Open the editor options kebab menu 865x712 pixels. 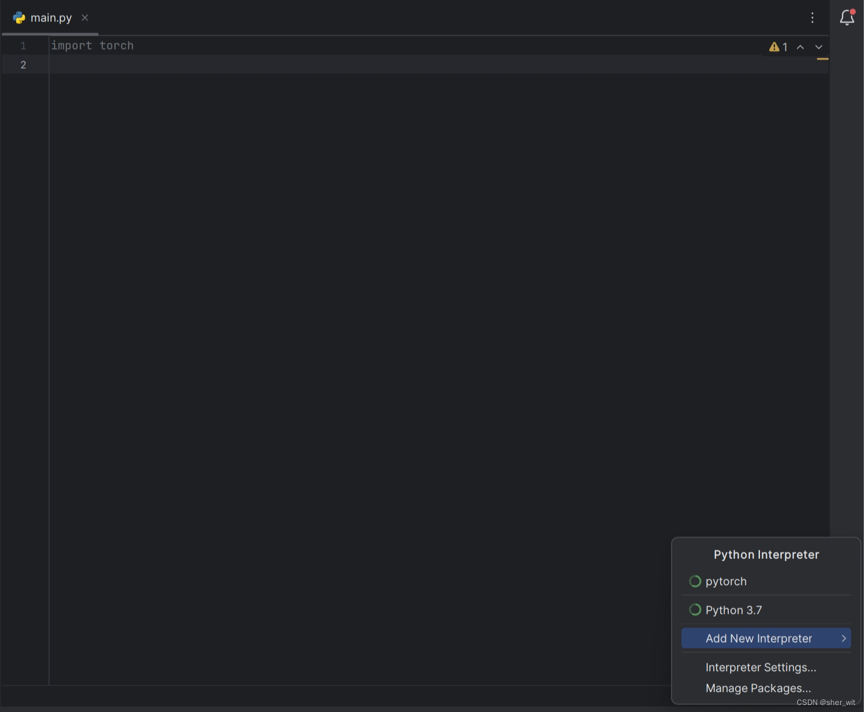coord(812,18)
